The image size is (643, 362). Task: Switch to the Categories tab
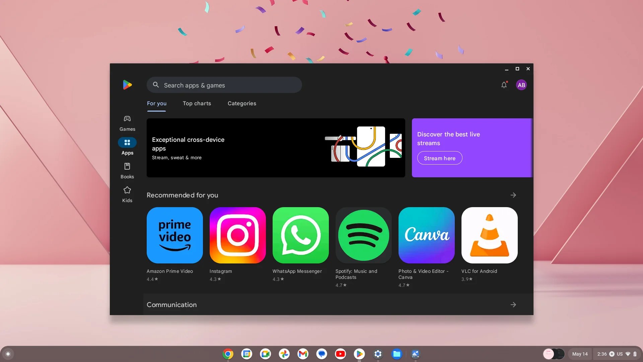(242, 104)
